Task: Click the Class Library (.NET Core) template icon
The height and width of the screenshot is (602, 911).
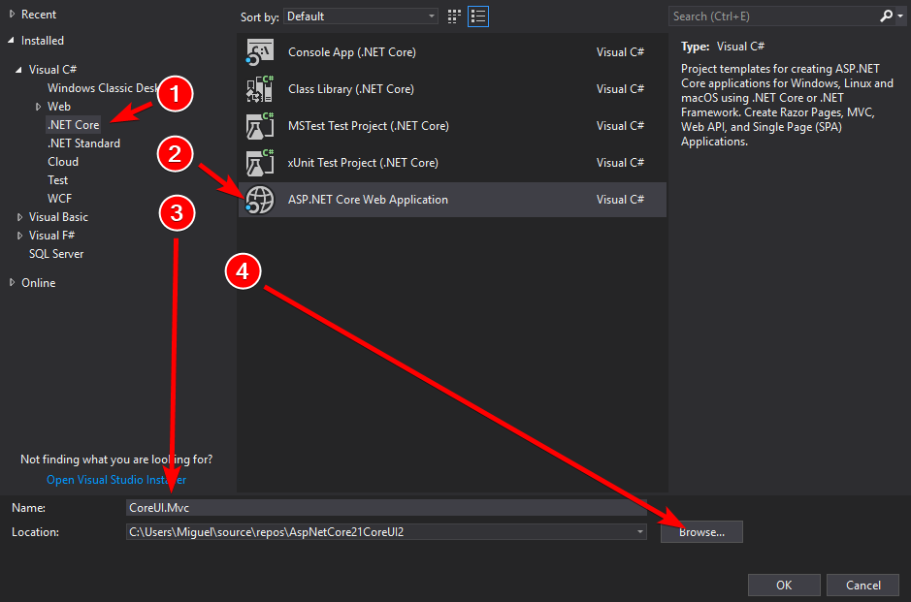Action: pyautogui.click(x=259, y=89)
